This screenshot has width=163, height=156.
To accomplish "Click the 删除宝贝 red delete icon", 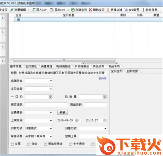I will coord(90,10).
